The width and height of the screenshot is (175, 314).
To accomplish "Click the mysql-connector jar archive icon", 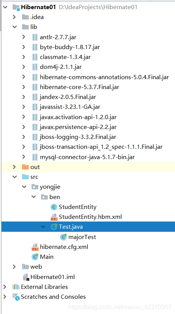I will tap(35, 157).
